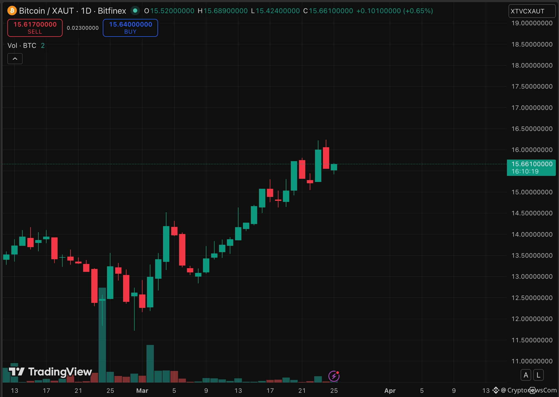
Task: Collapse the indicator legend chevron
Action: point(15,59)
